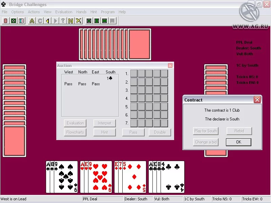The height and width of the screenshot is (203, 271).
Task: Open the File menu
Action: point(4,12)
